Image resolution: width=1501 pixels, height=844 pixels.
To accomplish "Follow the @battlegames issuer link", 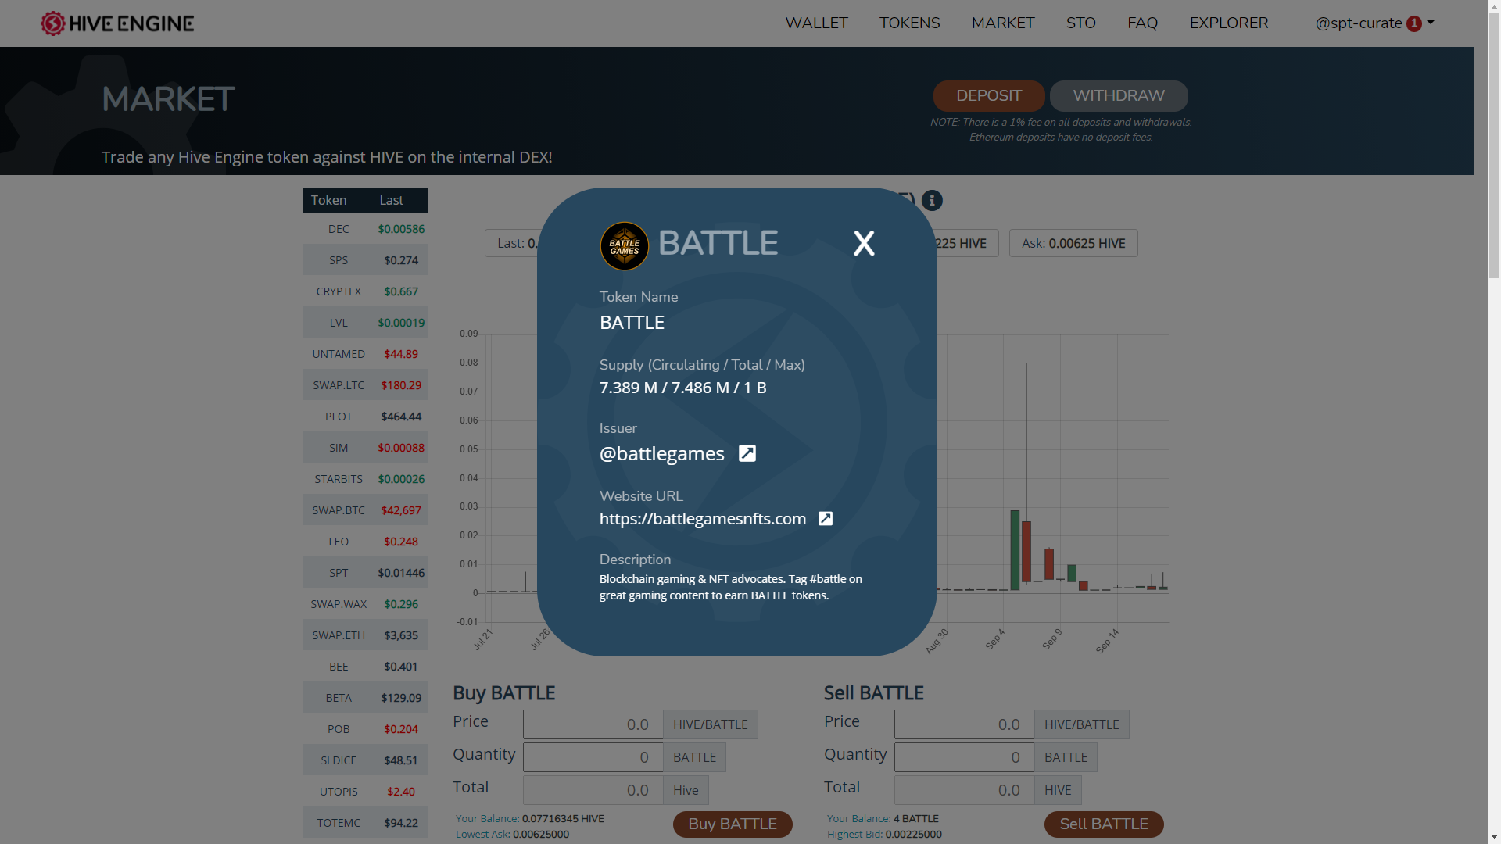I will [661, 454].
